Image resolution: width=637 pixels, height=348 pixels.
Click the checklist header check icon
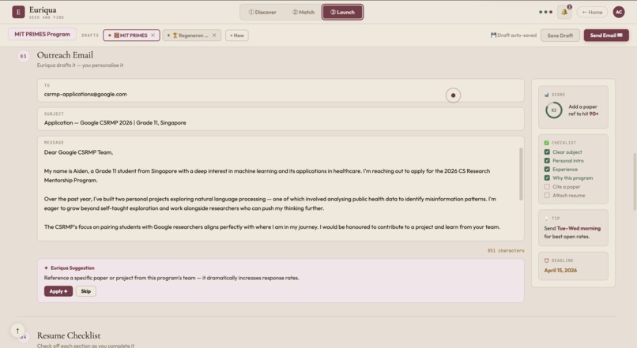(546, 143)
